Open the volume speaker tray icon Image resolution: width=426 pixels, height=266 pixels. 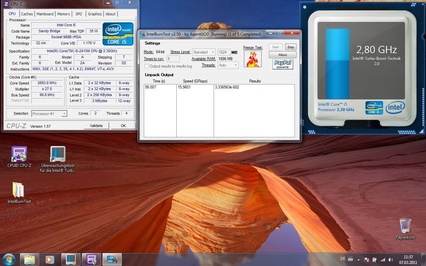coord(390,260)
